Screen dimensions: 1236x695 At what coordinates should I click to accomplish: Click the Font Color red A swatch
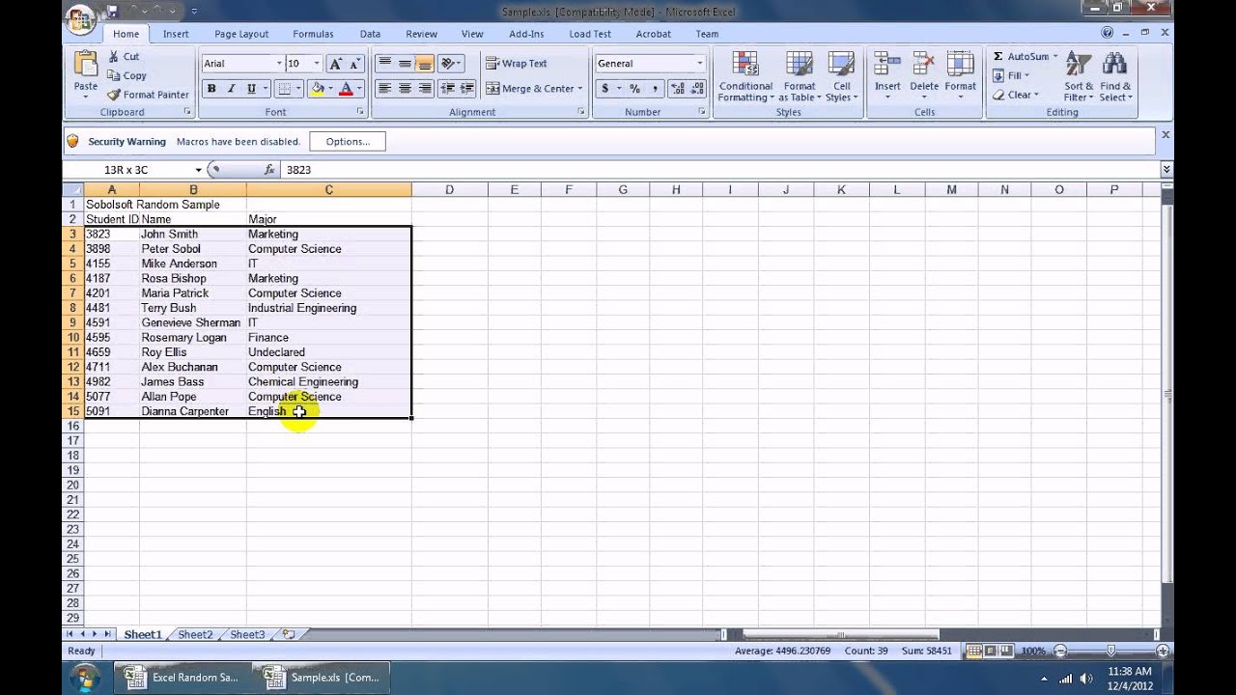point(346,89)
